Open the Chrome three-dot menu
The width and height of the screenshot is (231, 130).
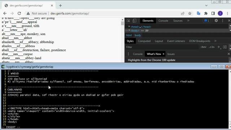tap(227, 13)
